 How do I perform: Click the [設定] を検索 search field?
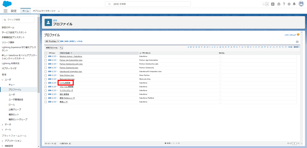(x=148, y=4)
